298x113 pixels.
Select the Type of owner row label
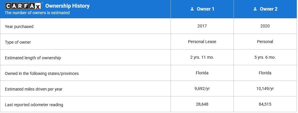pos(18,42)
